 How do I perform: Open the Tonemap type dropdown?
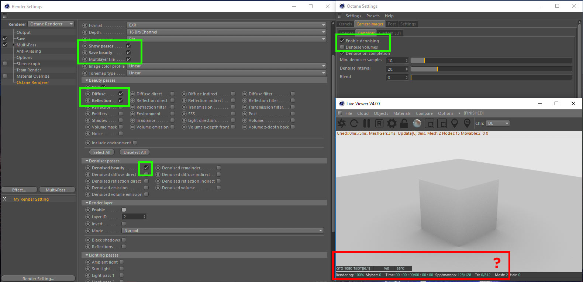[x=227, y=73]
